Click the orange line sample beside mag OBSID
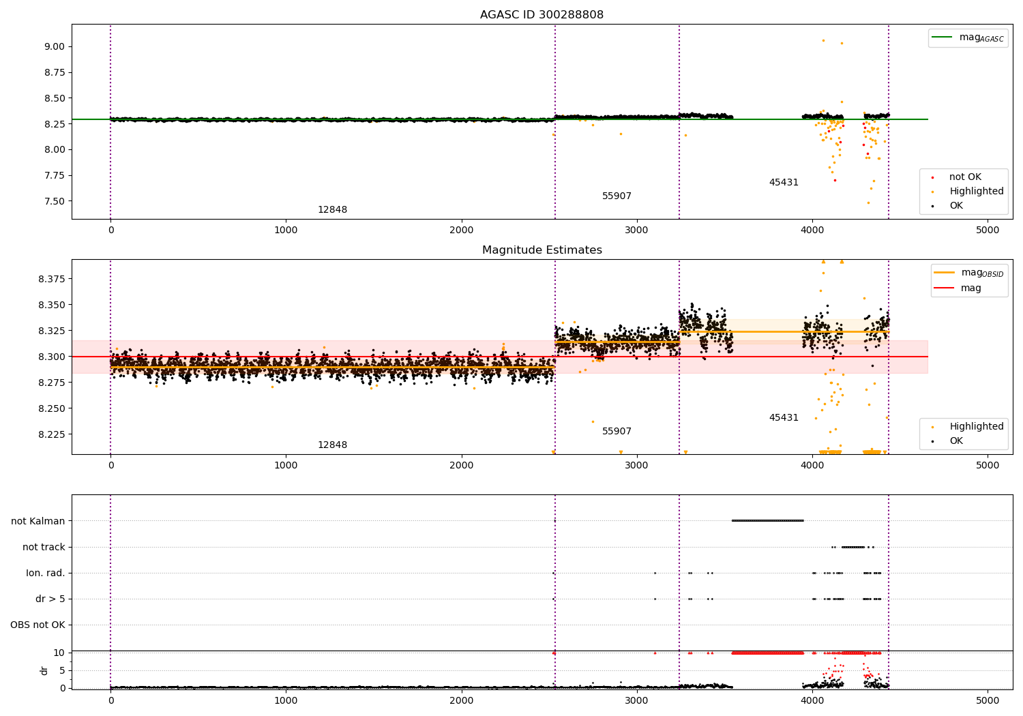Image resolution: width=1023 pixels, height=716 pixels. pyautogui.click(x=945, y=273)
